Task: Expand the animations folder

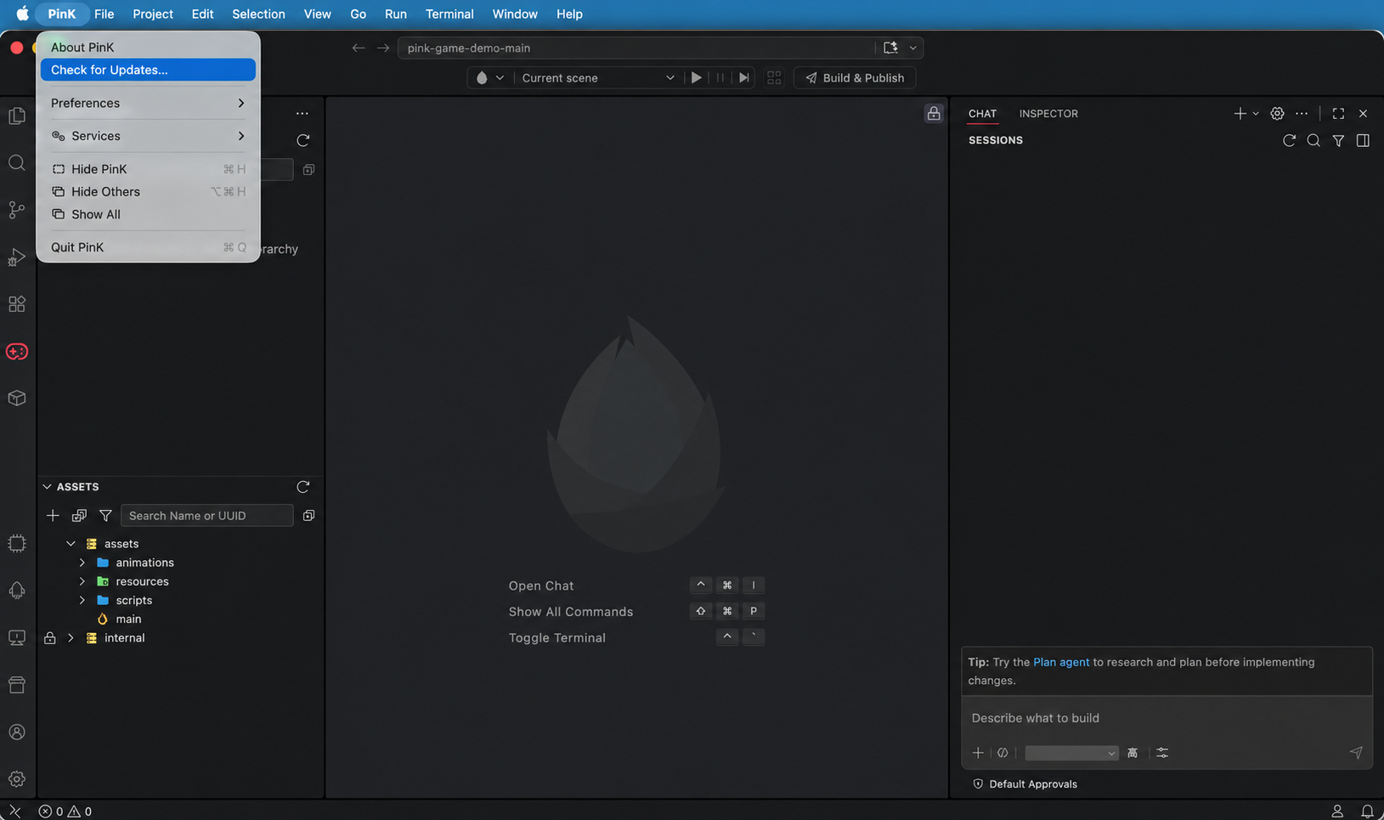Action: [82, 563]
